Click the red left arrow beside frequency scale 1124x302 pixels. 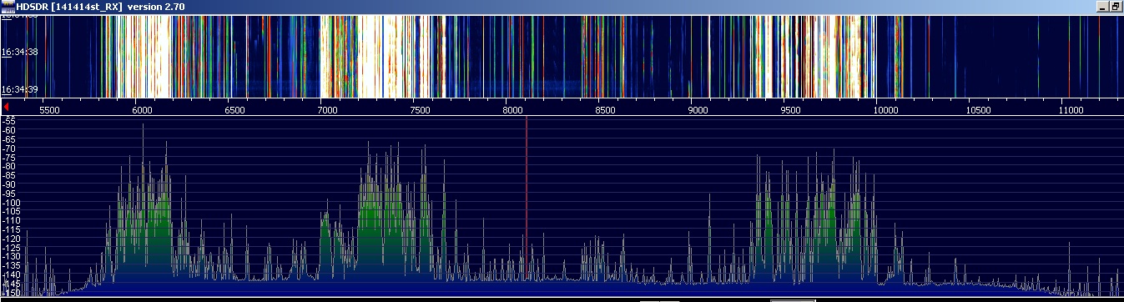click(7, 108)
